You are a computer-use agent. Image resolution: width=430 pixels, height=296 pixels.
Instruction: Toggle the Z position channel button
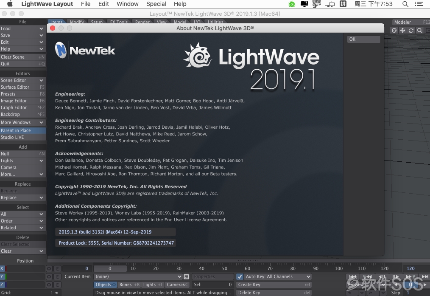point(3,285)
